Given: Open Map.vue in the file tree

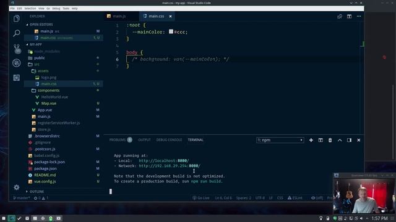Looking at the screenshot, I should [49, 104].
